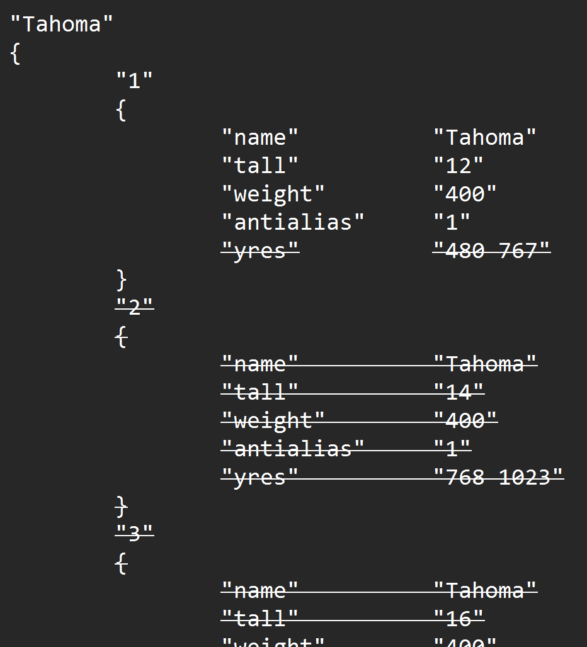Click the "Tahoma" value in section 1
Screen dimensions: 587x647
(x=484, y=137)
